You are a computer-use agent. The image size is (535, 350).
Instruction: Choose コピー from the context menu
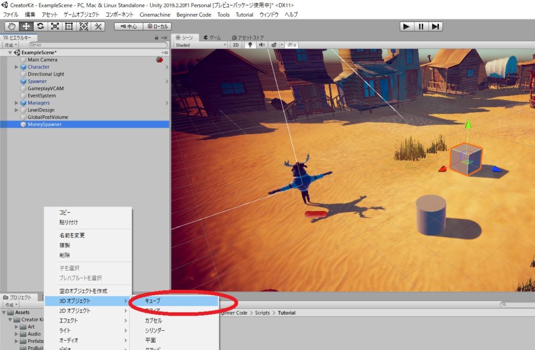pyautogui.click(x=88, y=212)
